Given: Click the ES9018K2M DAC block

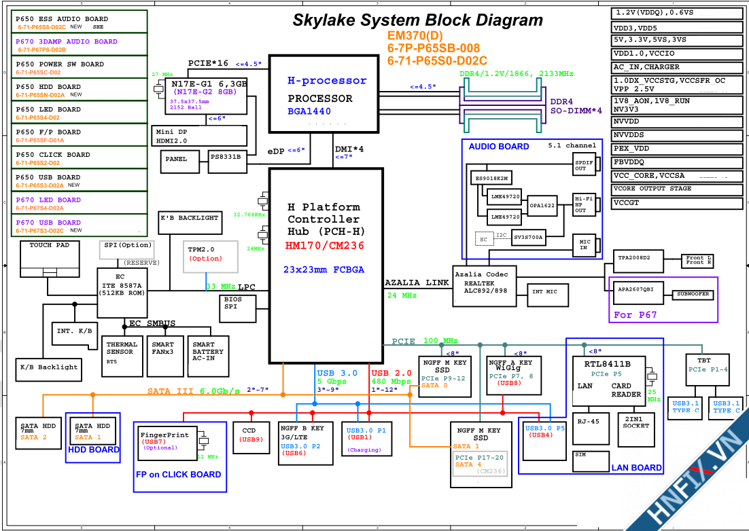Looking at the screenshot, I should tap(491, 178).
